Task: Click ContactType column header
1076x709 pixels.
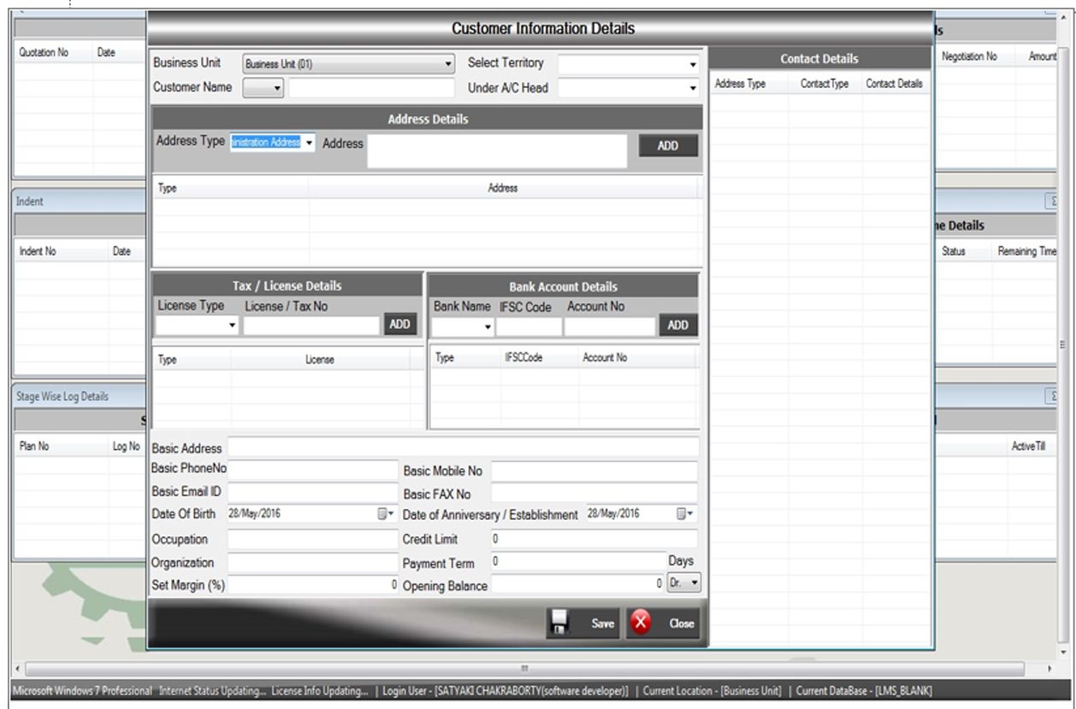Action: click(825, 84)
